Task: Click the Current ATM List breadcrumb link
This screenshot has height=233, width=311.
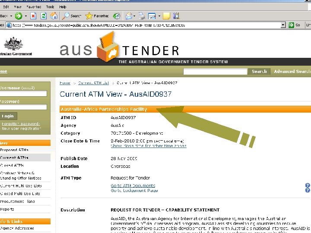Action: click(x=93, y=83)
